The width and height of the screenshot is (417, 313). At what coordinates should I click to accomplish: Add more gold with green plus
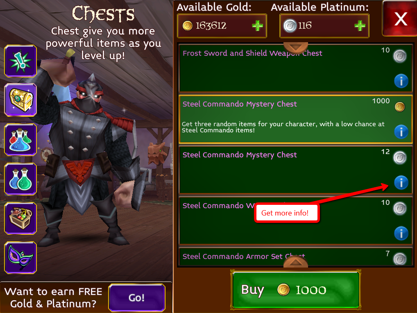(257, 26)
